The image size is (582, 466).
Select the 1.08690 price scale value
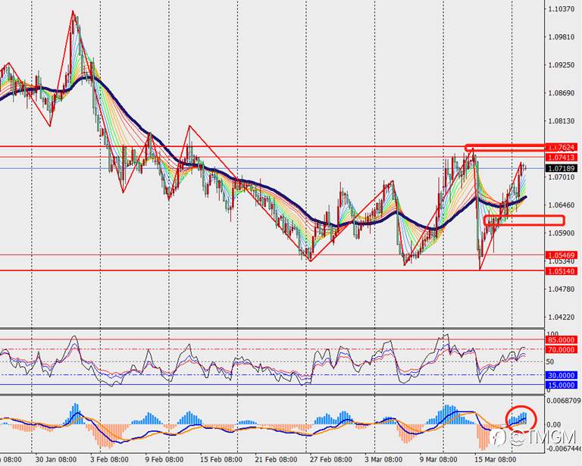click(x=563, y=92)
